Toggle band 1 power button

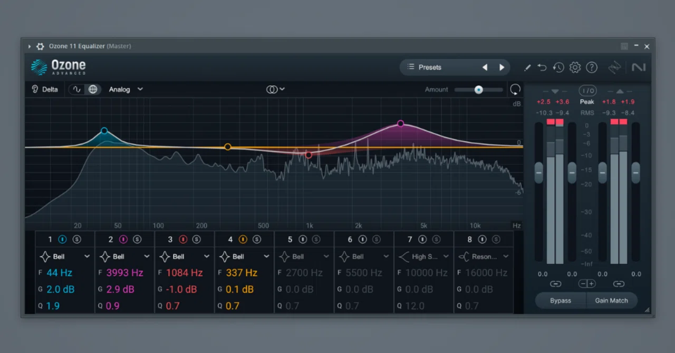(x=62, y=239)
